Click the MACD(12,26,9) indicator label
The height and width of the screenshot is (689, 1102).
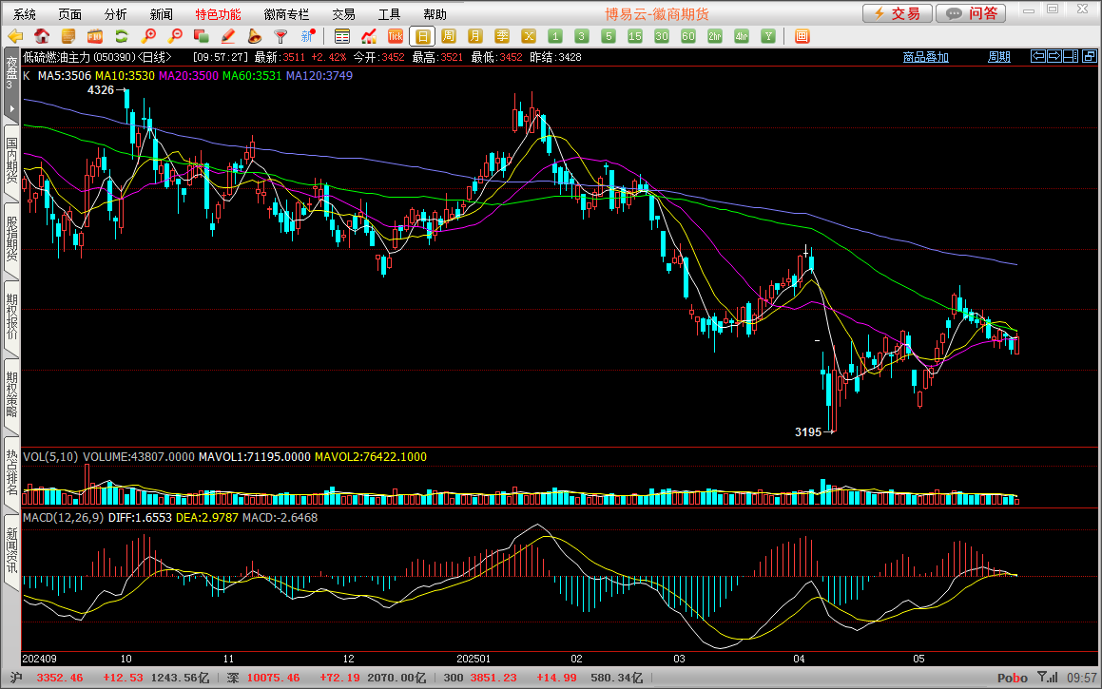64,518
